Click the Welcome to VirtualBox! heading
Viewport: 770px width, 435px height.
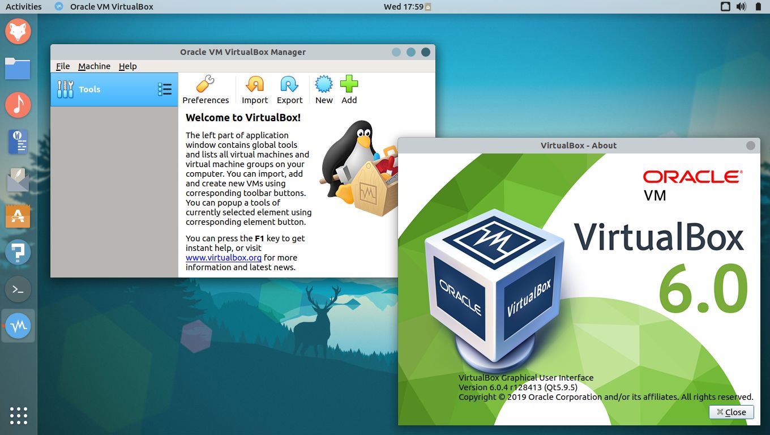coord(243,118)
